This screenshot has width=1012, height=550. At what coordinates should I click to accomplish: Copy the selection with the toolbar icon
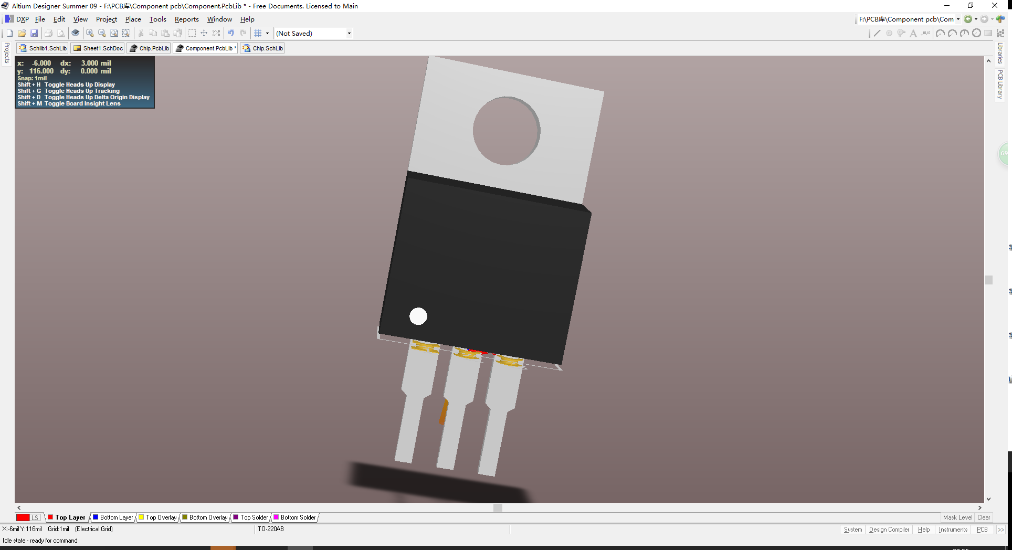point(153,33)
